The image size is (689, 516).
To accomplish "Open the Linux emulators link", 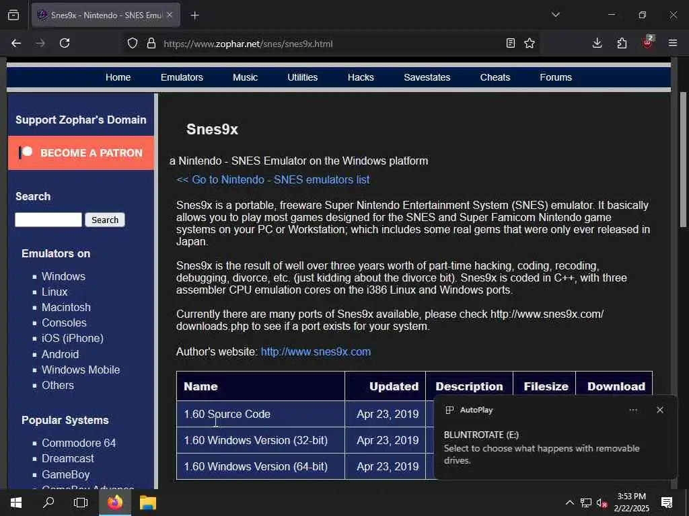I will [55, 292].
